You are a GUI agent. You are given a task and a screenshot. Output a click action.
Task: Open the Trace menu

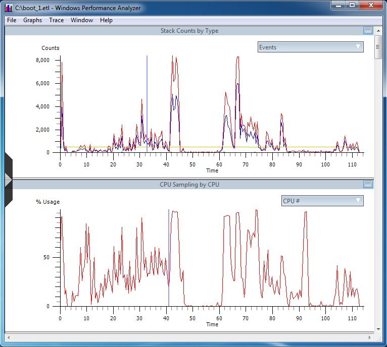pos(56,20)
